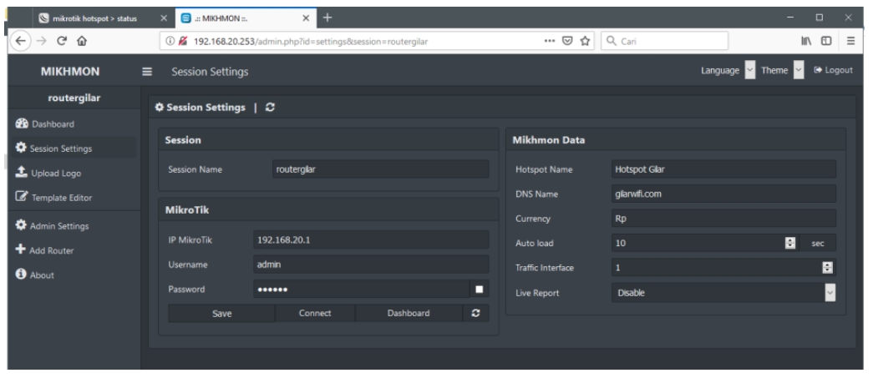Click the Admin Settings gear icon
873x378 pixels.
pos(21,225)
